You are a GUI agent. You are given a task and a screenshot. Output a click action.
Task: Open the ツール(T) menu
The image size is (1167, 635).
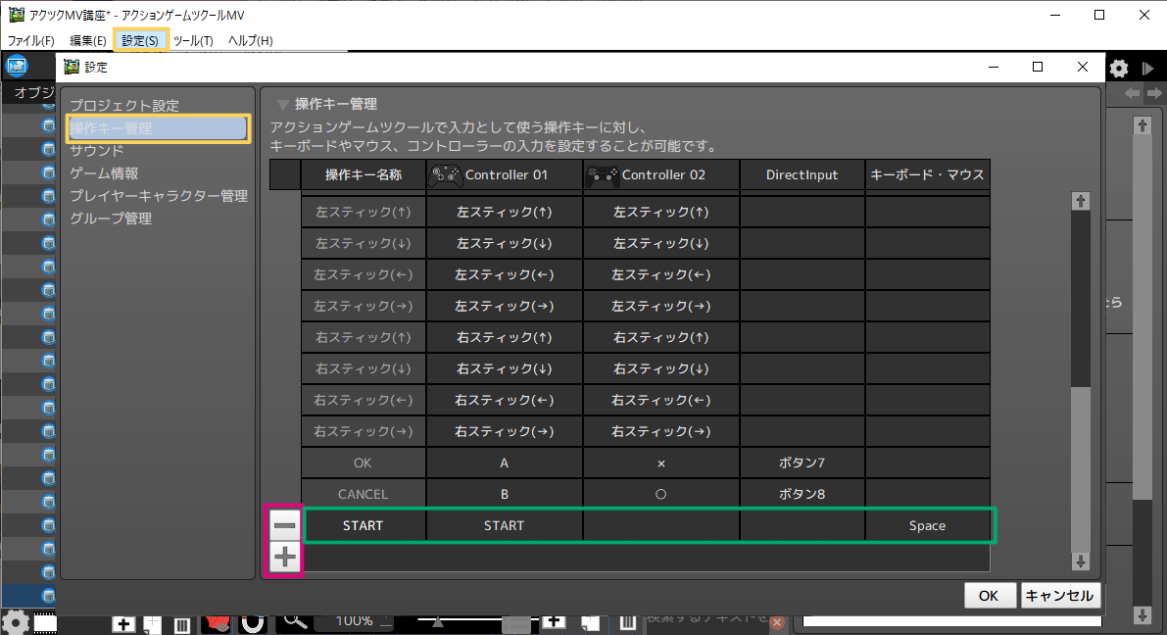click(x=193, y=40)
